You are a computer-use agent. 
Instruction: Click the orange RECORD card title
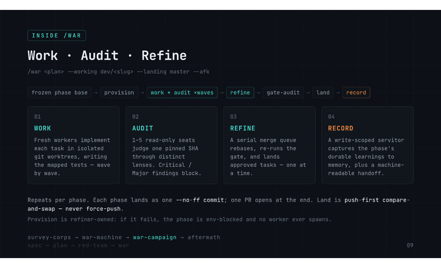340,128
